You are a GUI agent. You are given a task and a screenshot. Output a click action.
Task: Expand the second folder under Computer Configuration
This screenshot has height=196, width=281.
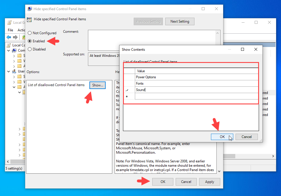tap(14, 61)
